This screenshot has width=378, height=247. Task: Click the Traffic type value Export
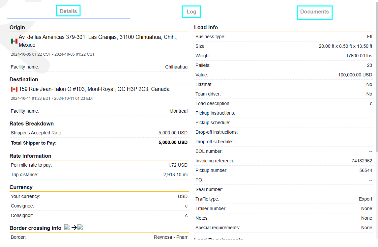365,199
